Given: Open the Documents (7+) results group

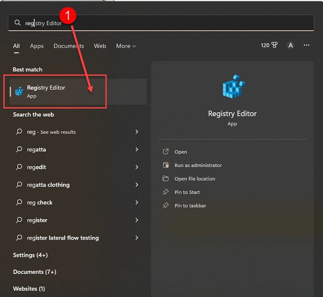Looking at the screenshot, I should point(34,272).
